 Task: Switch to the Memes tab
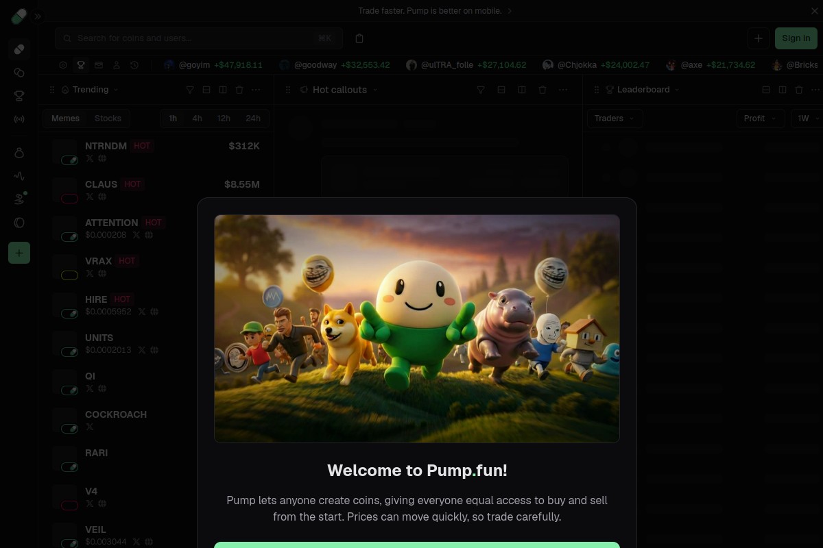click(x=66, y=119)
